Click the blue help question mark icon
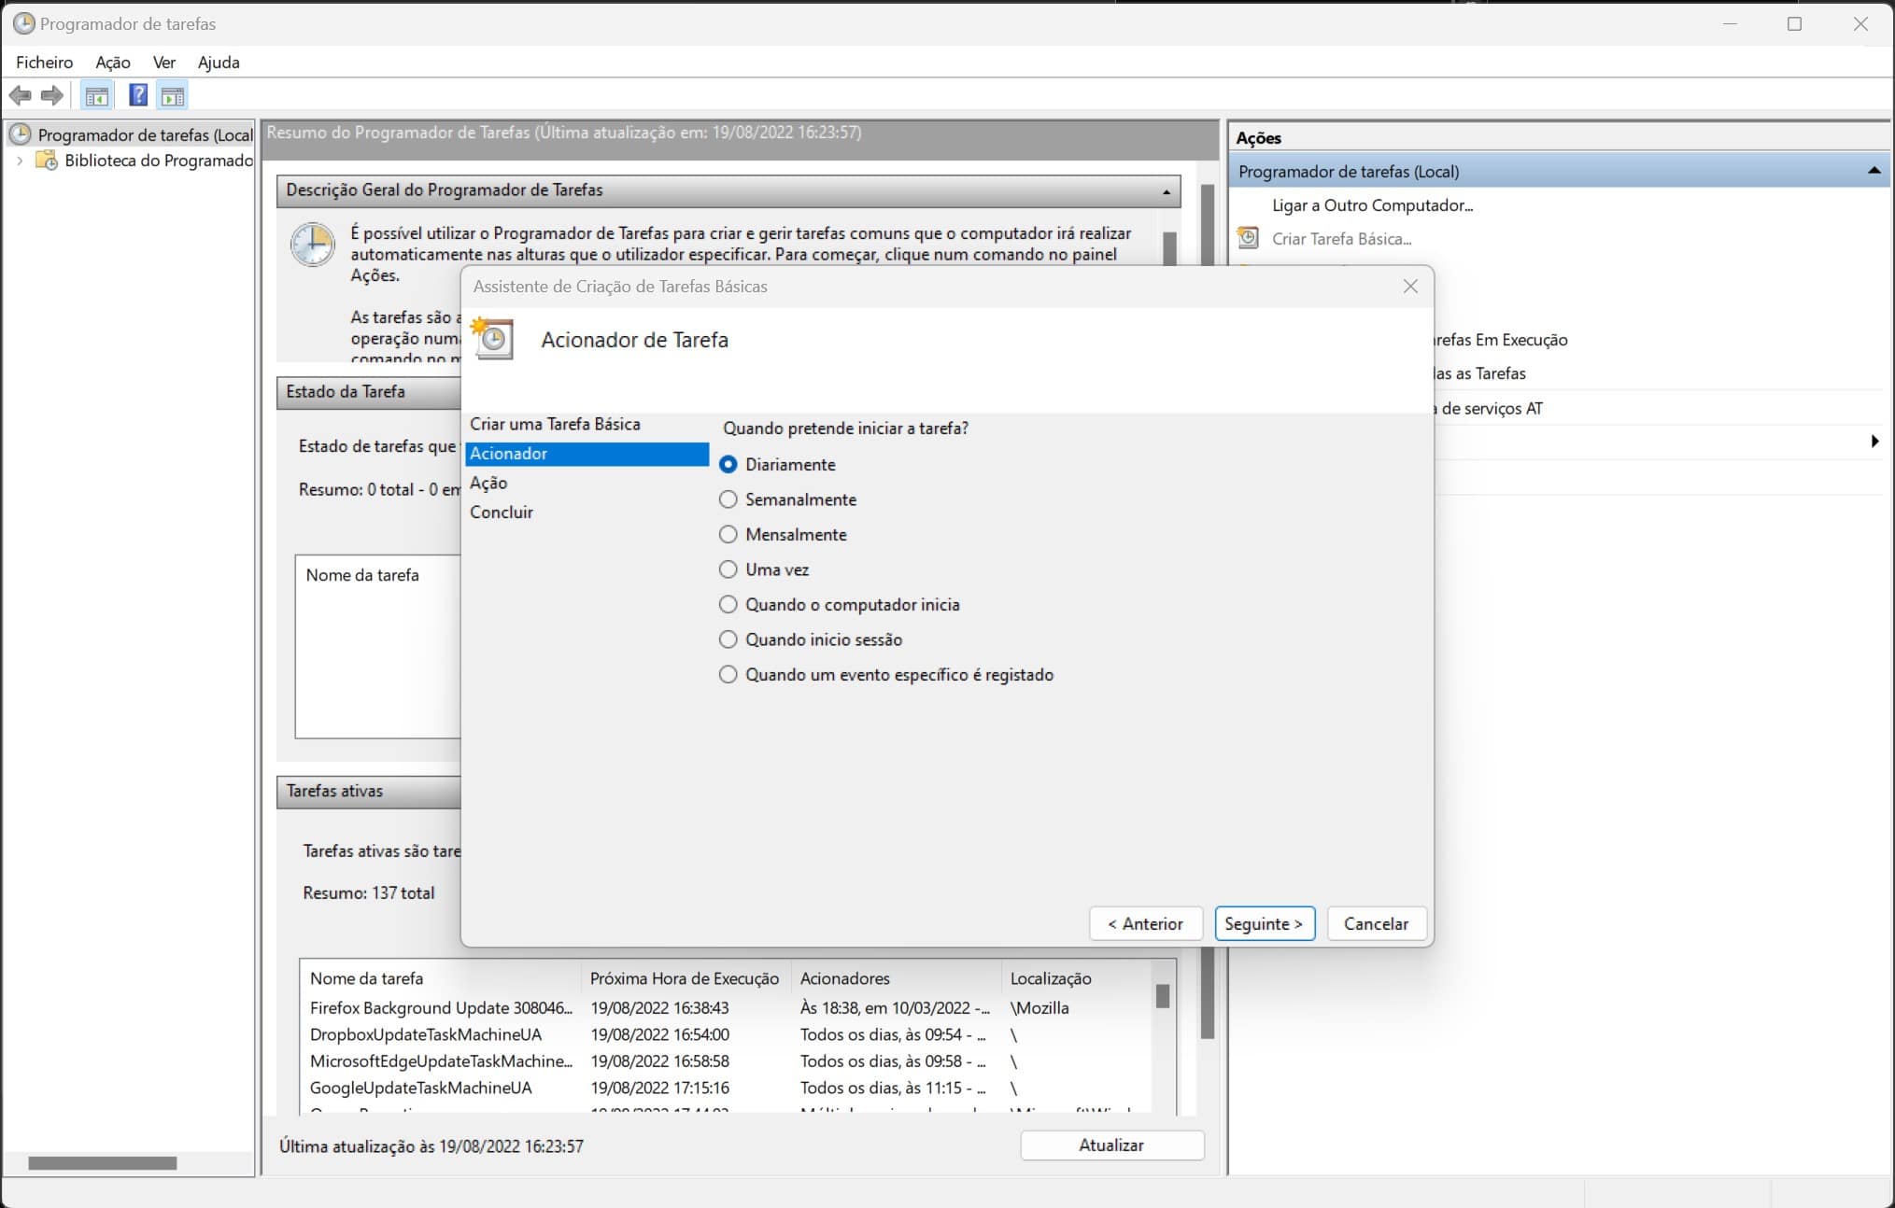This screenshot has width=1895, height=1208. pos(137,95)
